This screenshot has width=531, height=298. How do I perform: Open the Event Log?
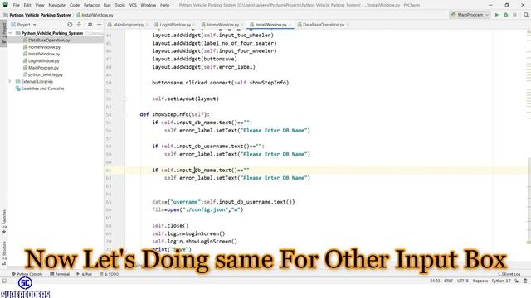click(x=509, y=274)
